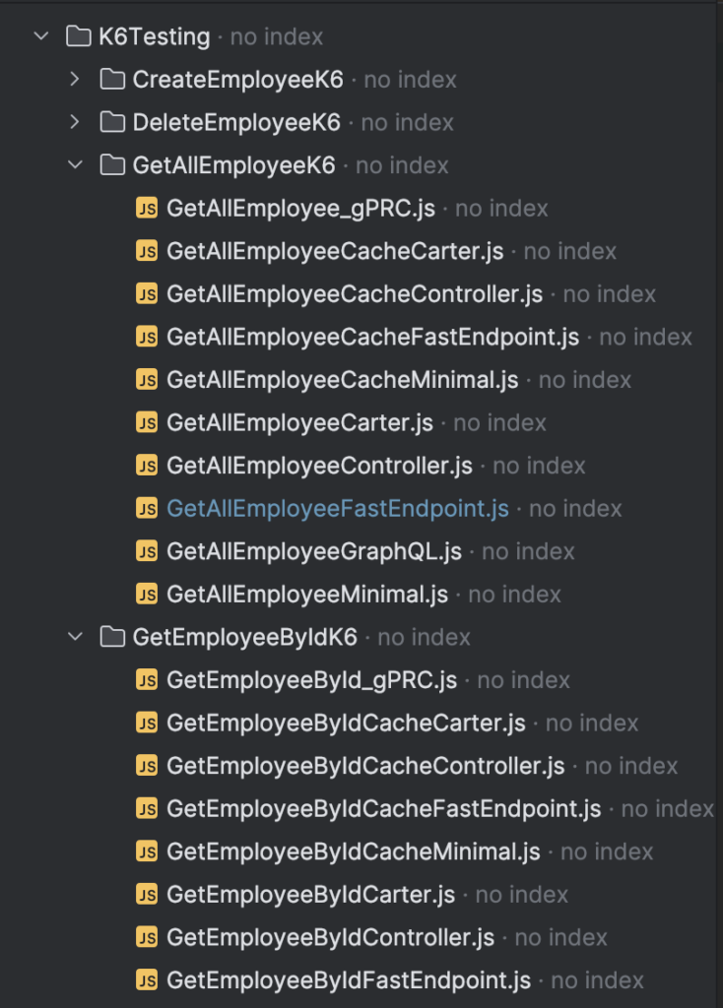This screenshot has height=1008, width=723.
Task: Collapse the GetAllEmployeeK6 folder chevron
Action: [x=75, y=165]
